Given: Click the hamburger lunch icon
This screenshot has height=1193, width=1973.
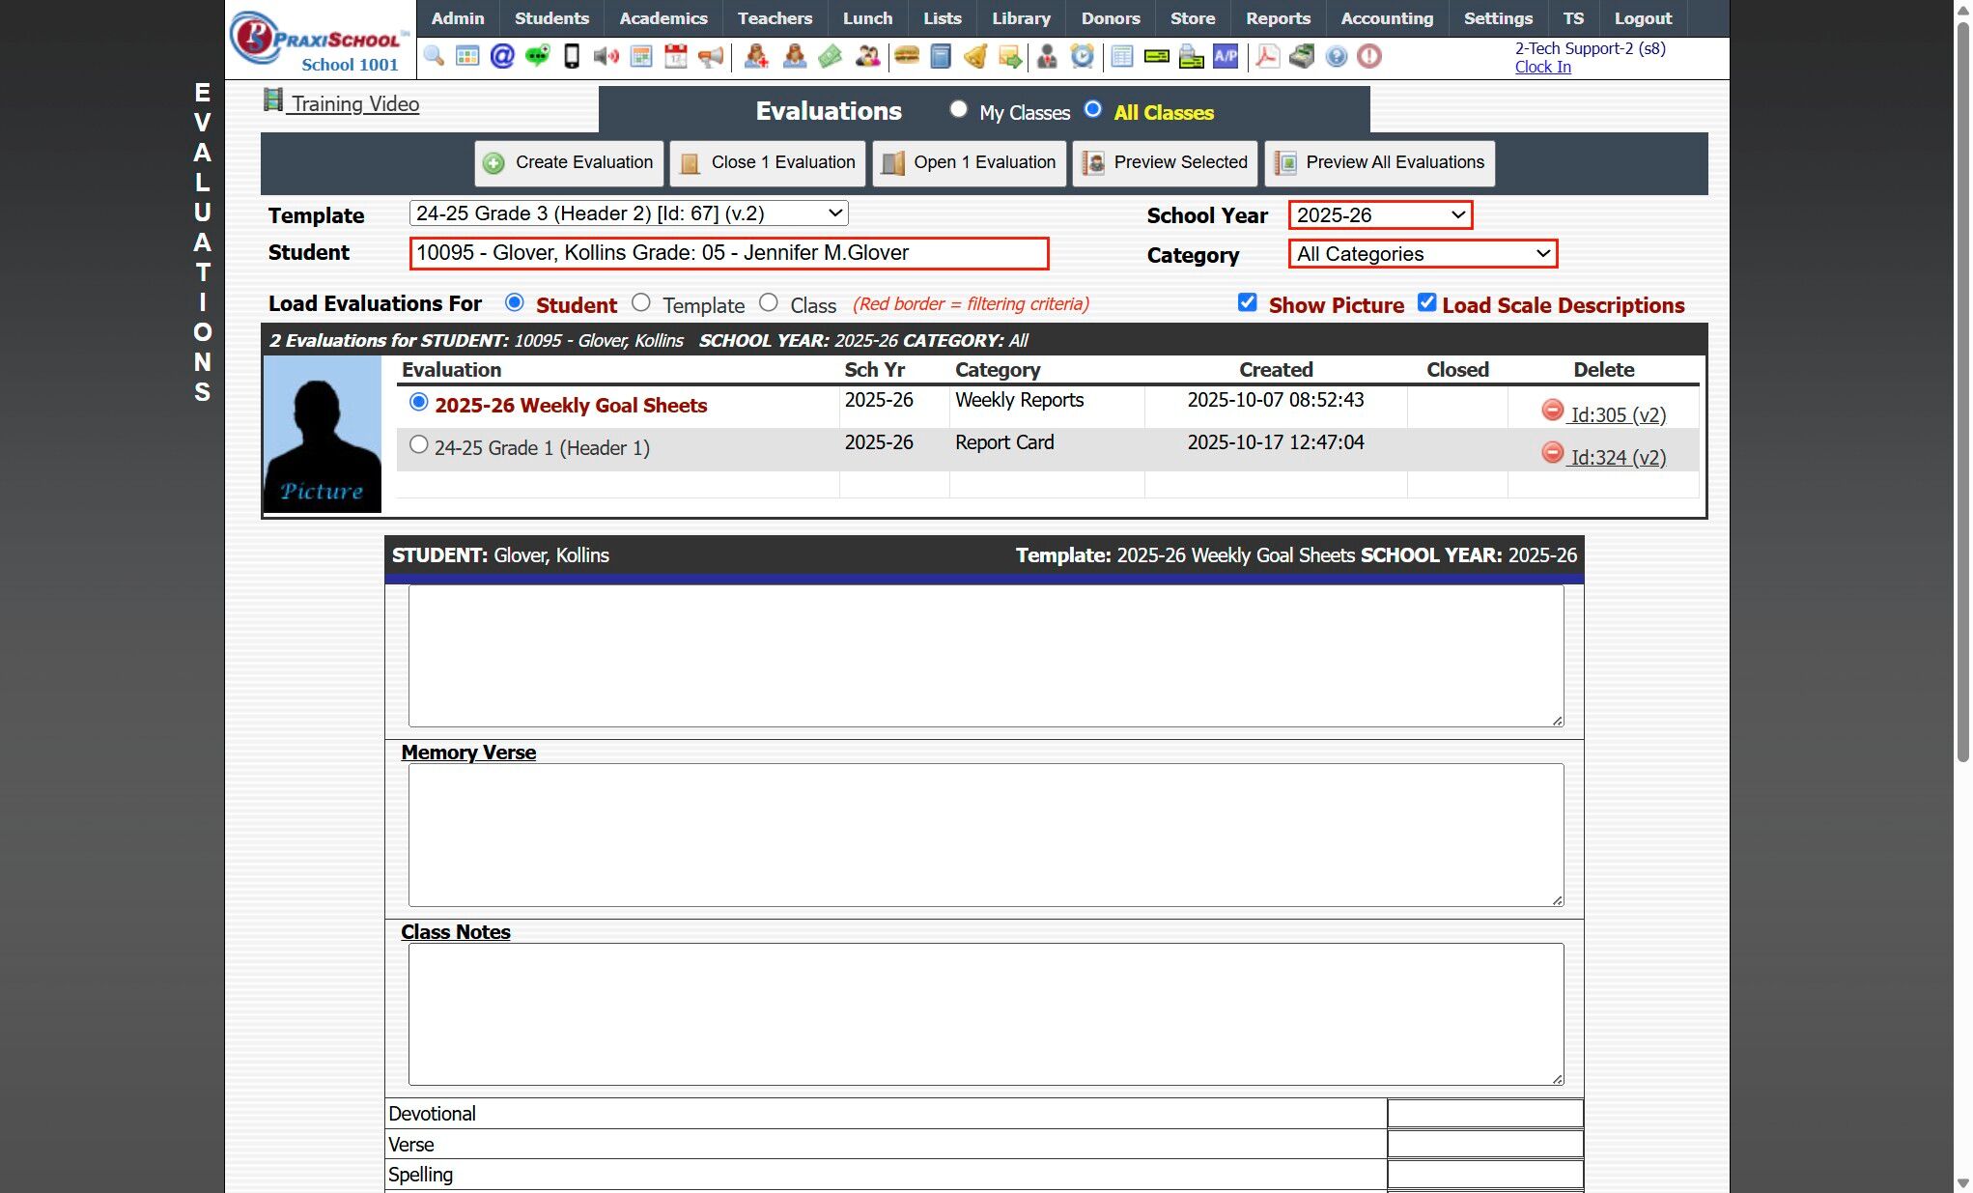Looking at the screenshot, I should [906, 56].
